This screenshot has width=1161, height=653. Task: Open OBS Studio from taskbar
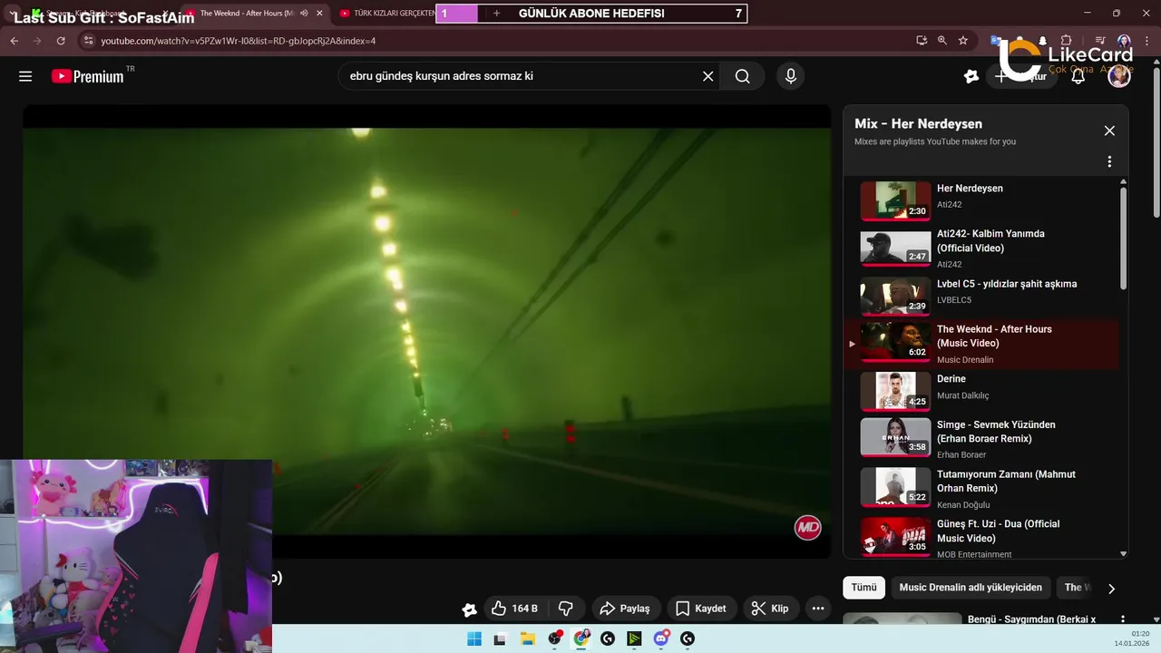click(x=554, y=638)
